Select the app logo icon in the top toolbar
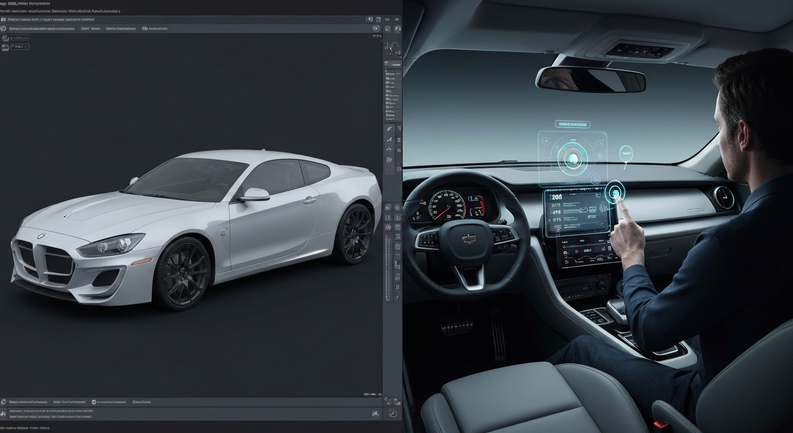793x433 pixels. pyautogui.click(x=5, y=20)
